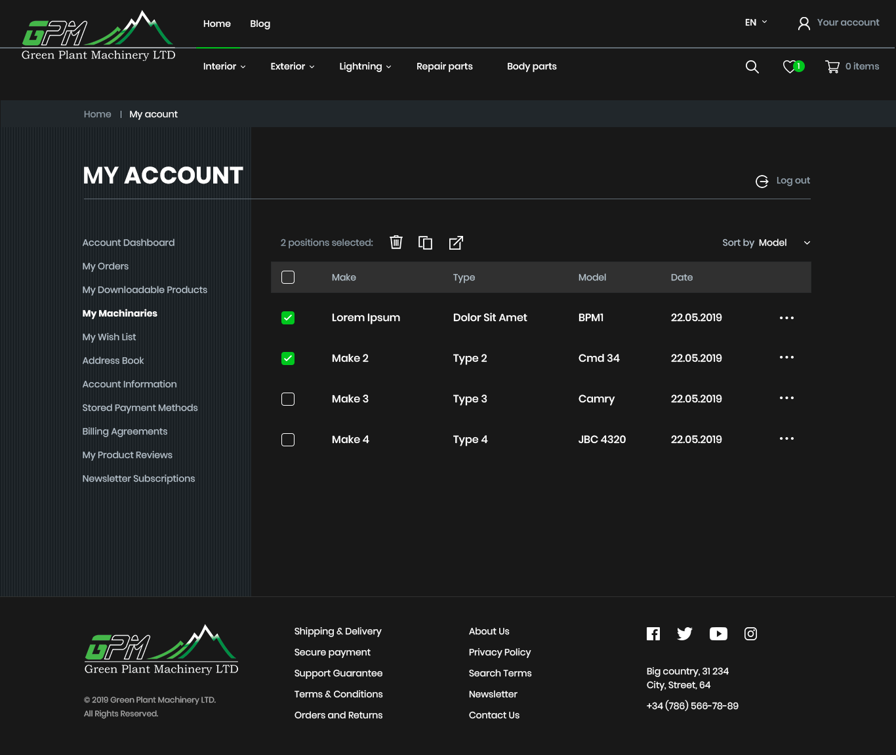Copy selected positions with duplicate icon
Viewport: 896px width, 755px height.
(426, 243)
